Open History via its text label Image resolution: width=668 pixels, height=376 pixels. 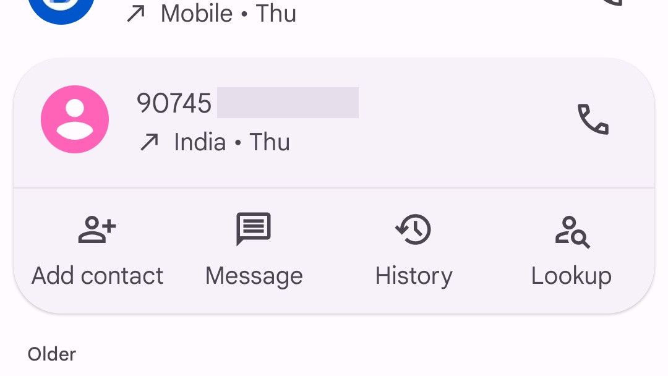(x=414, y=276)
